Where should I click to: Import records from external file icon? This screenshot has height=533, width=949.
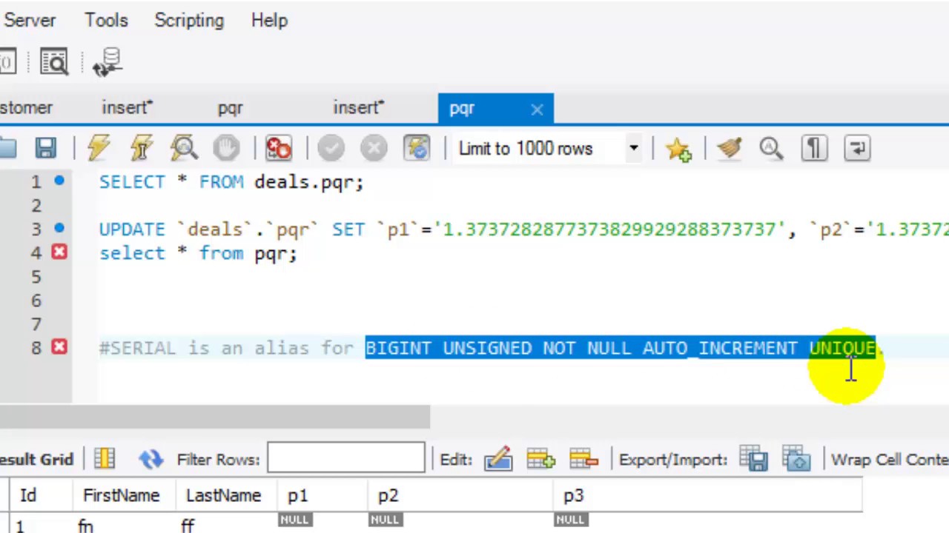coord(797,459)
